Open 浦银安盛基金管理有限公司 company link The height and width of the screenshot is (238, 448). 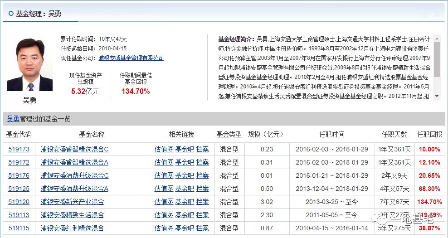pyautogui.click(x=131, y=58)
